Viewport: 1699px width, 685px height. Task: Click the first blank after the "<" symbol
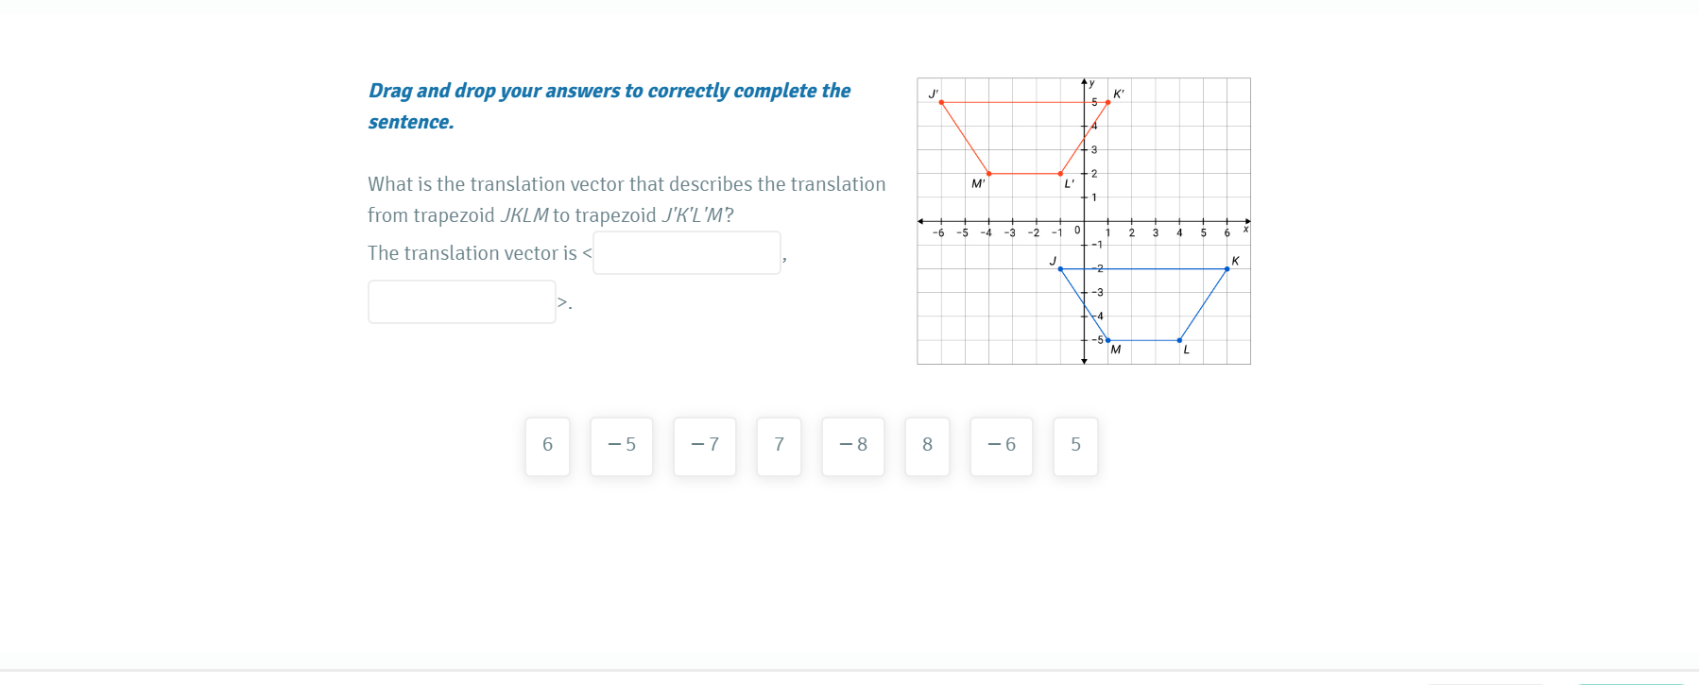coord(686,253)
